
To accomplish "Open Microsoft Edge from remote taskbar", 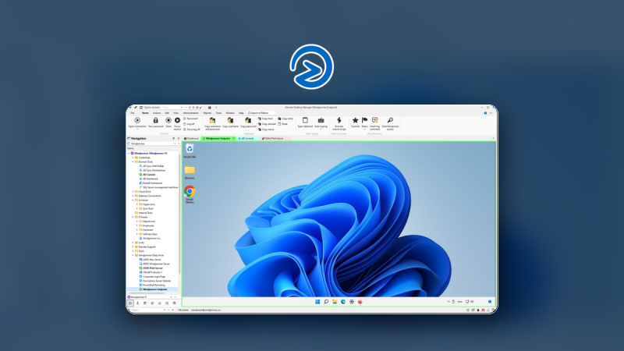I will (x=343, y=302).
